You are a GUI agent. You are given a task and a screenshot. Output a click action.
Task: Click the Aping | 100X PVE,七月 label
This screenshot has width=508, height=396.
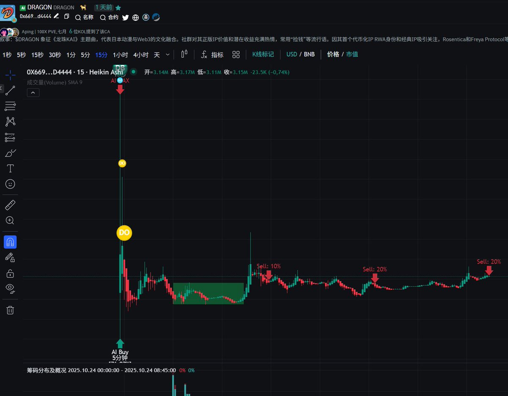(x=44, y=32)
